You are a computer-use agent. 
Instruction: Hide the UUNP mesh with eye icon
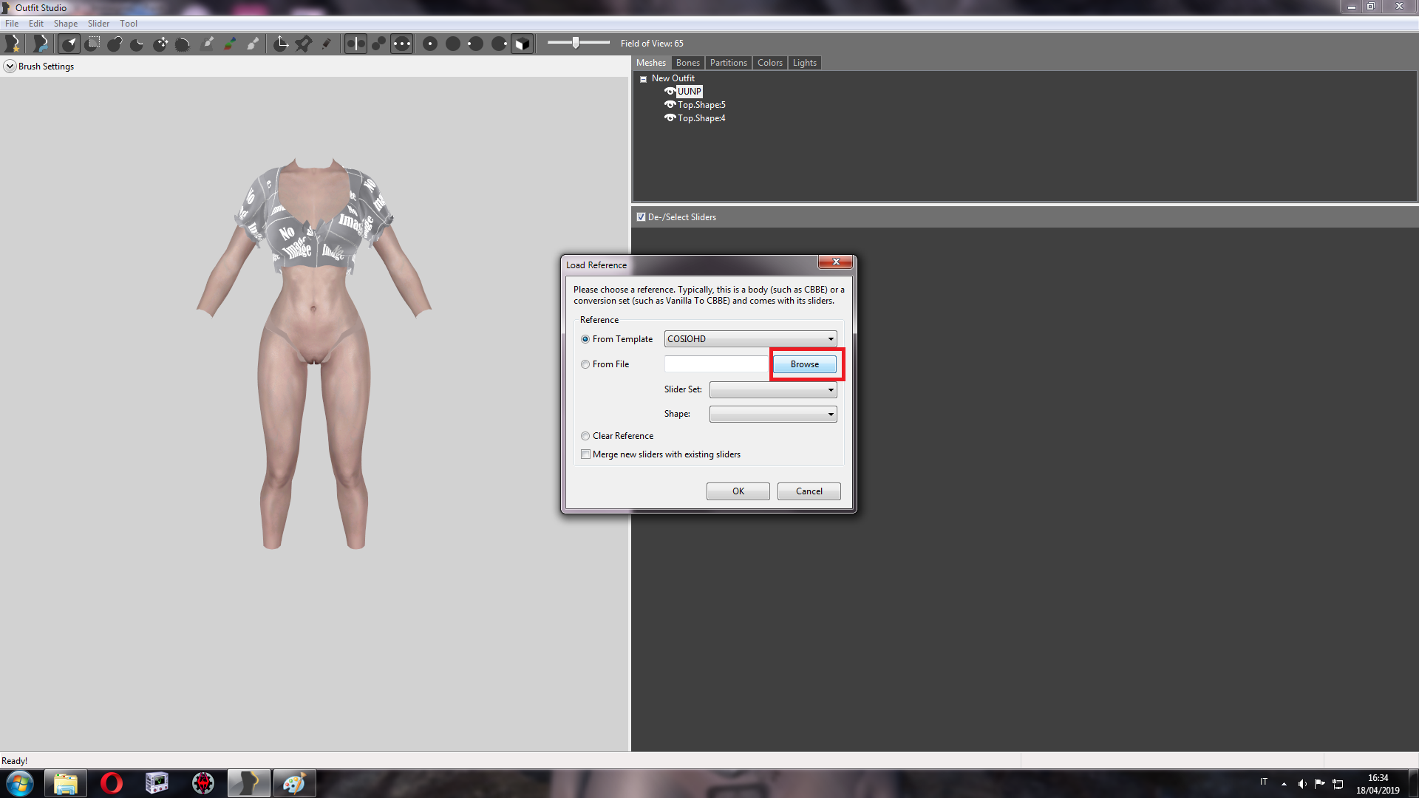[670, 92]
